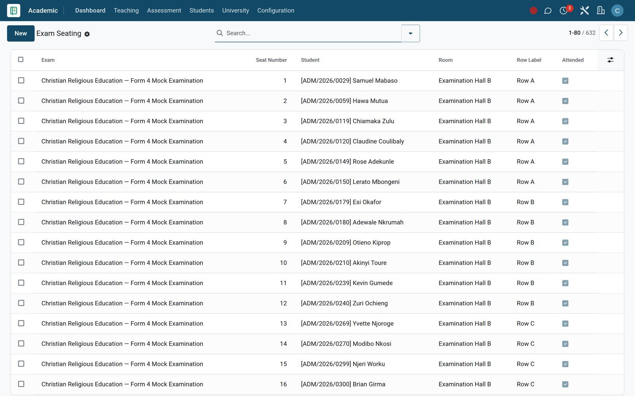Sort by Room column header
Screen dimensions: 635x396
pos(445,60)
